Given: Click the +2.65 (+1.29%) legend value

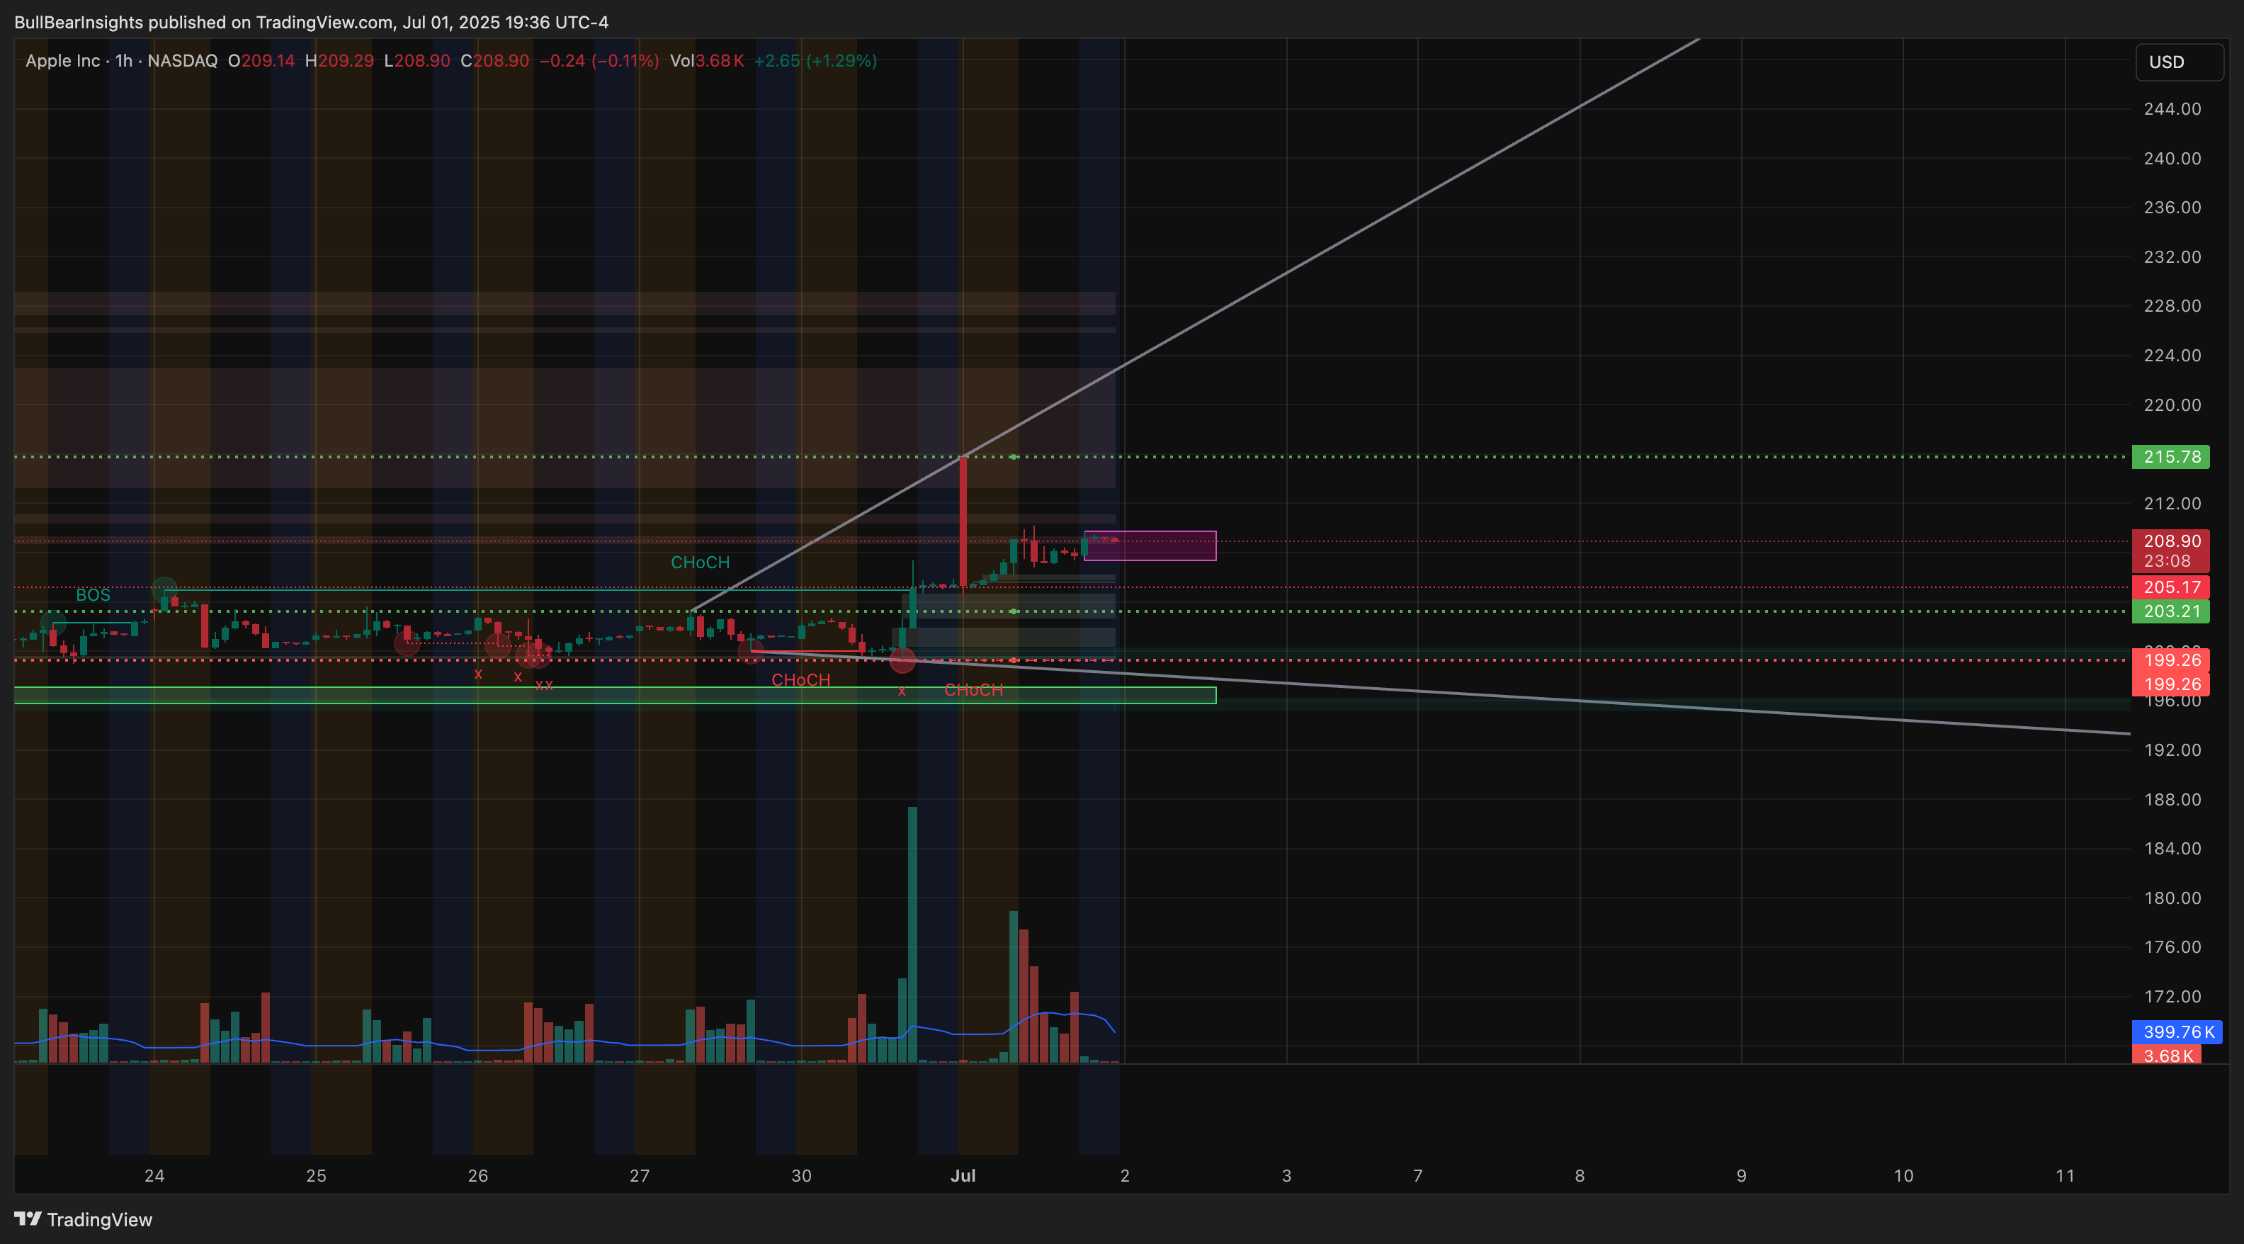Looking at the screenshot, I should (815, 61).
